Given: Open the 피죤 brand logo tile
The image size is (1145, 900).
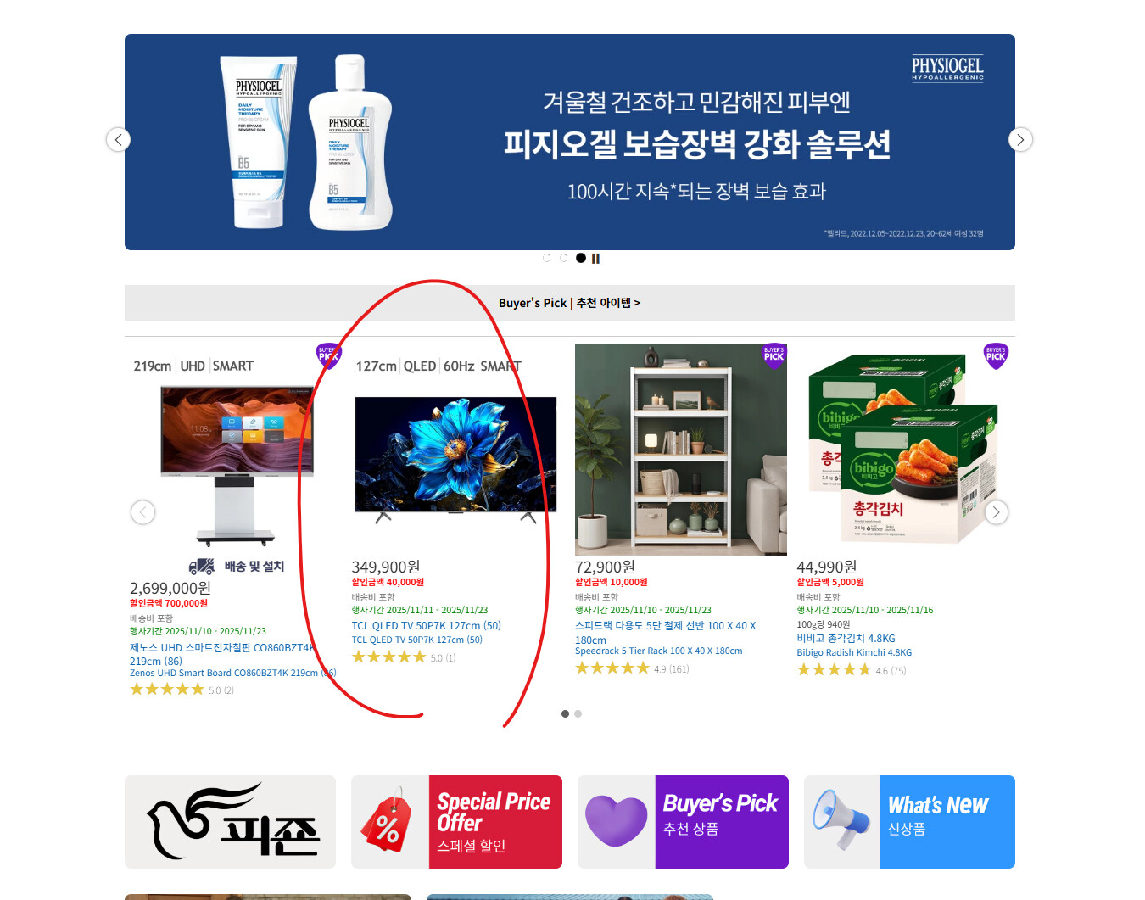Looking at the screenshot, I should click(x=230, y=822).
